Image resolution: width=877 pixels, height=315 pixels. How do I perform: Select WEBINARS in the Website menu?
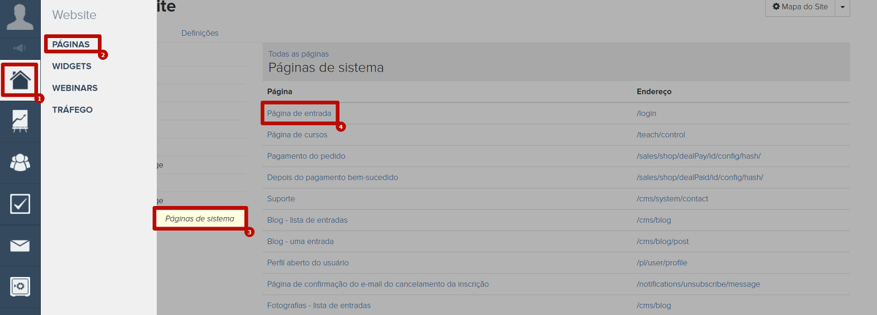point(75,88)
